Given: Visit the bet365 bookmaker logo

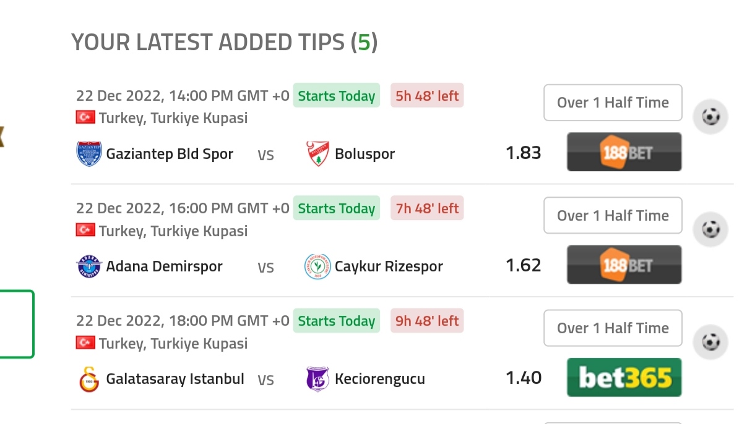Looking at the screenshot, I should click(x=624, y=377).
